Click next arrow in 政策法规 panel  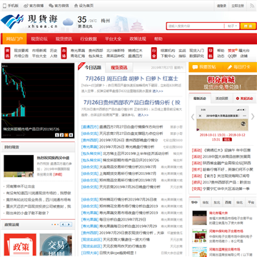[69, 224]
